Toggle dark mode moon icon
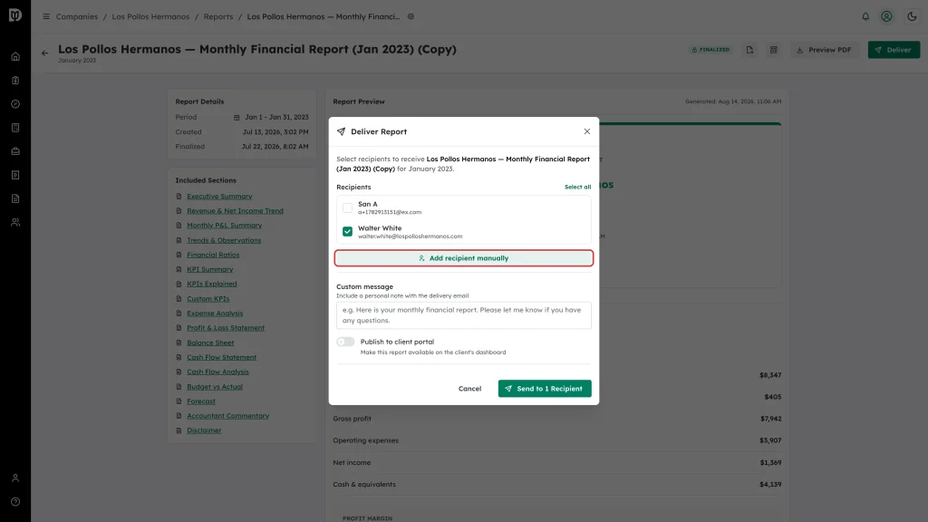 (x=912, y=16)
